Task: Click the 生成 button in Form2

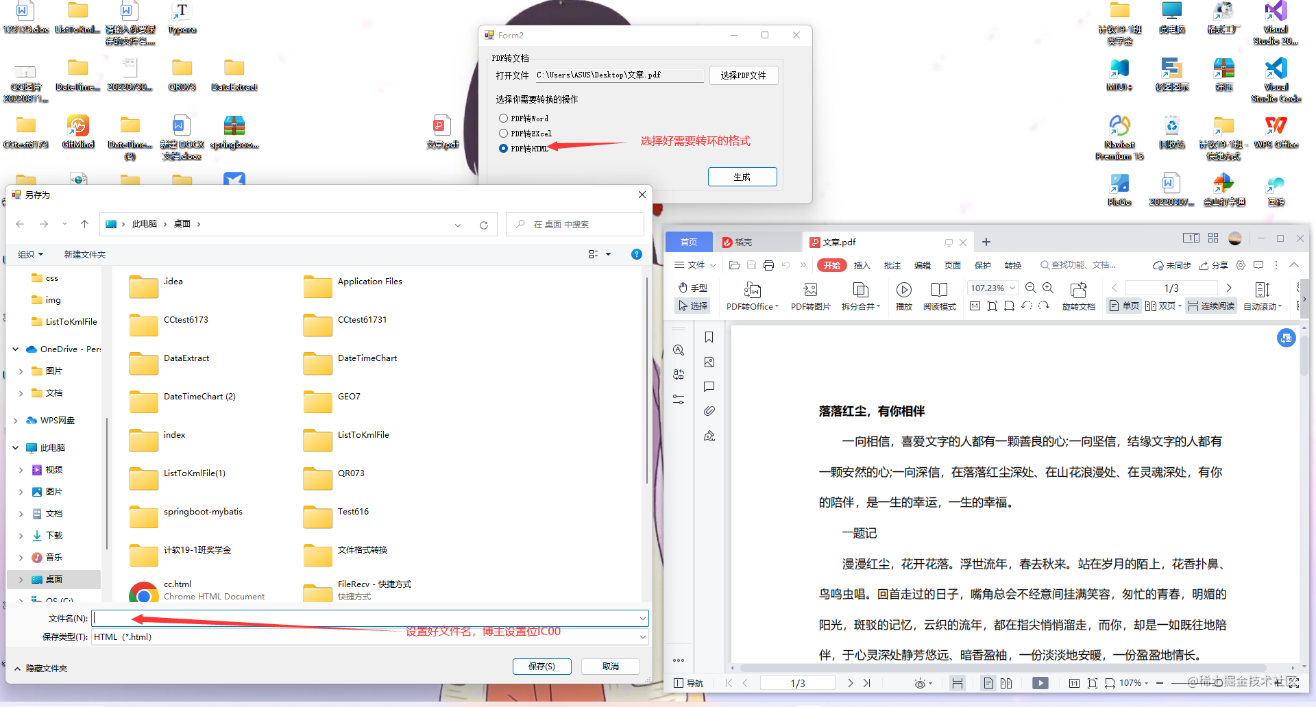Action: (x=742, y=177)
